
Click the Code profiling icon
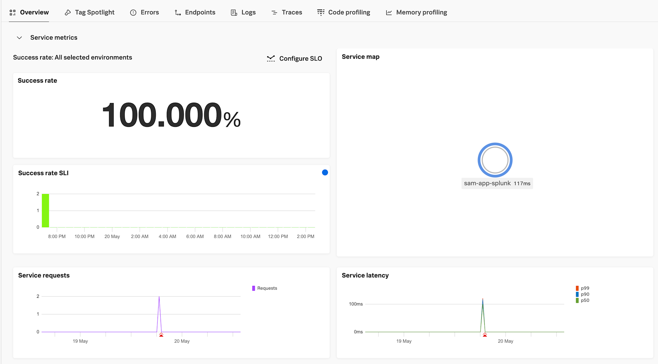pos(321,13)
